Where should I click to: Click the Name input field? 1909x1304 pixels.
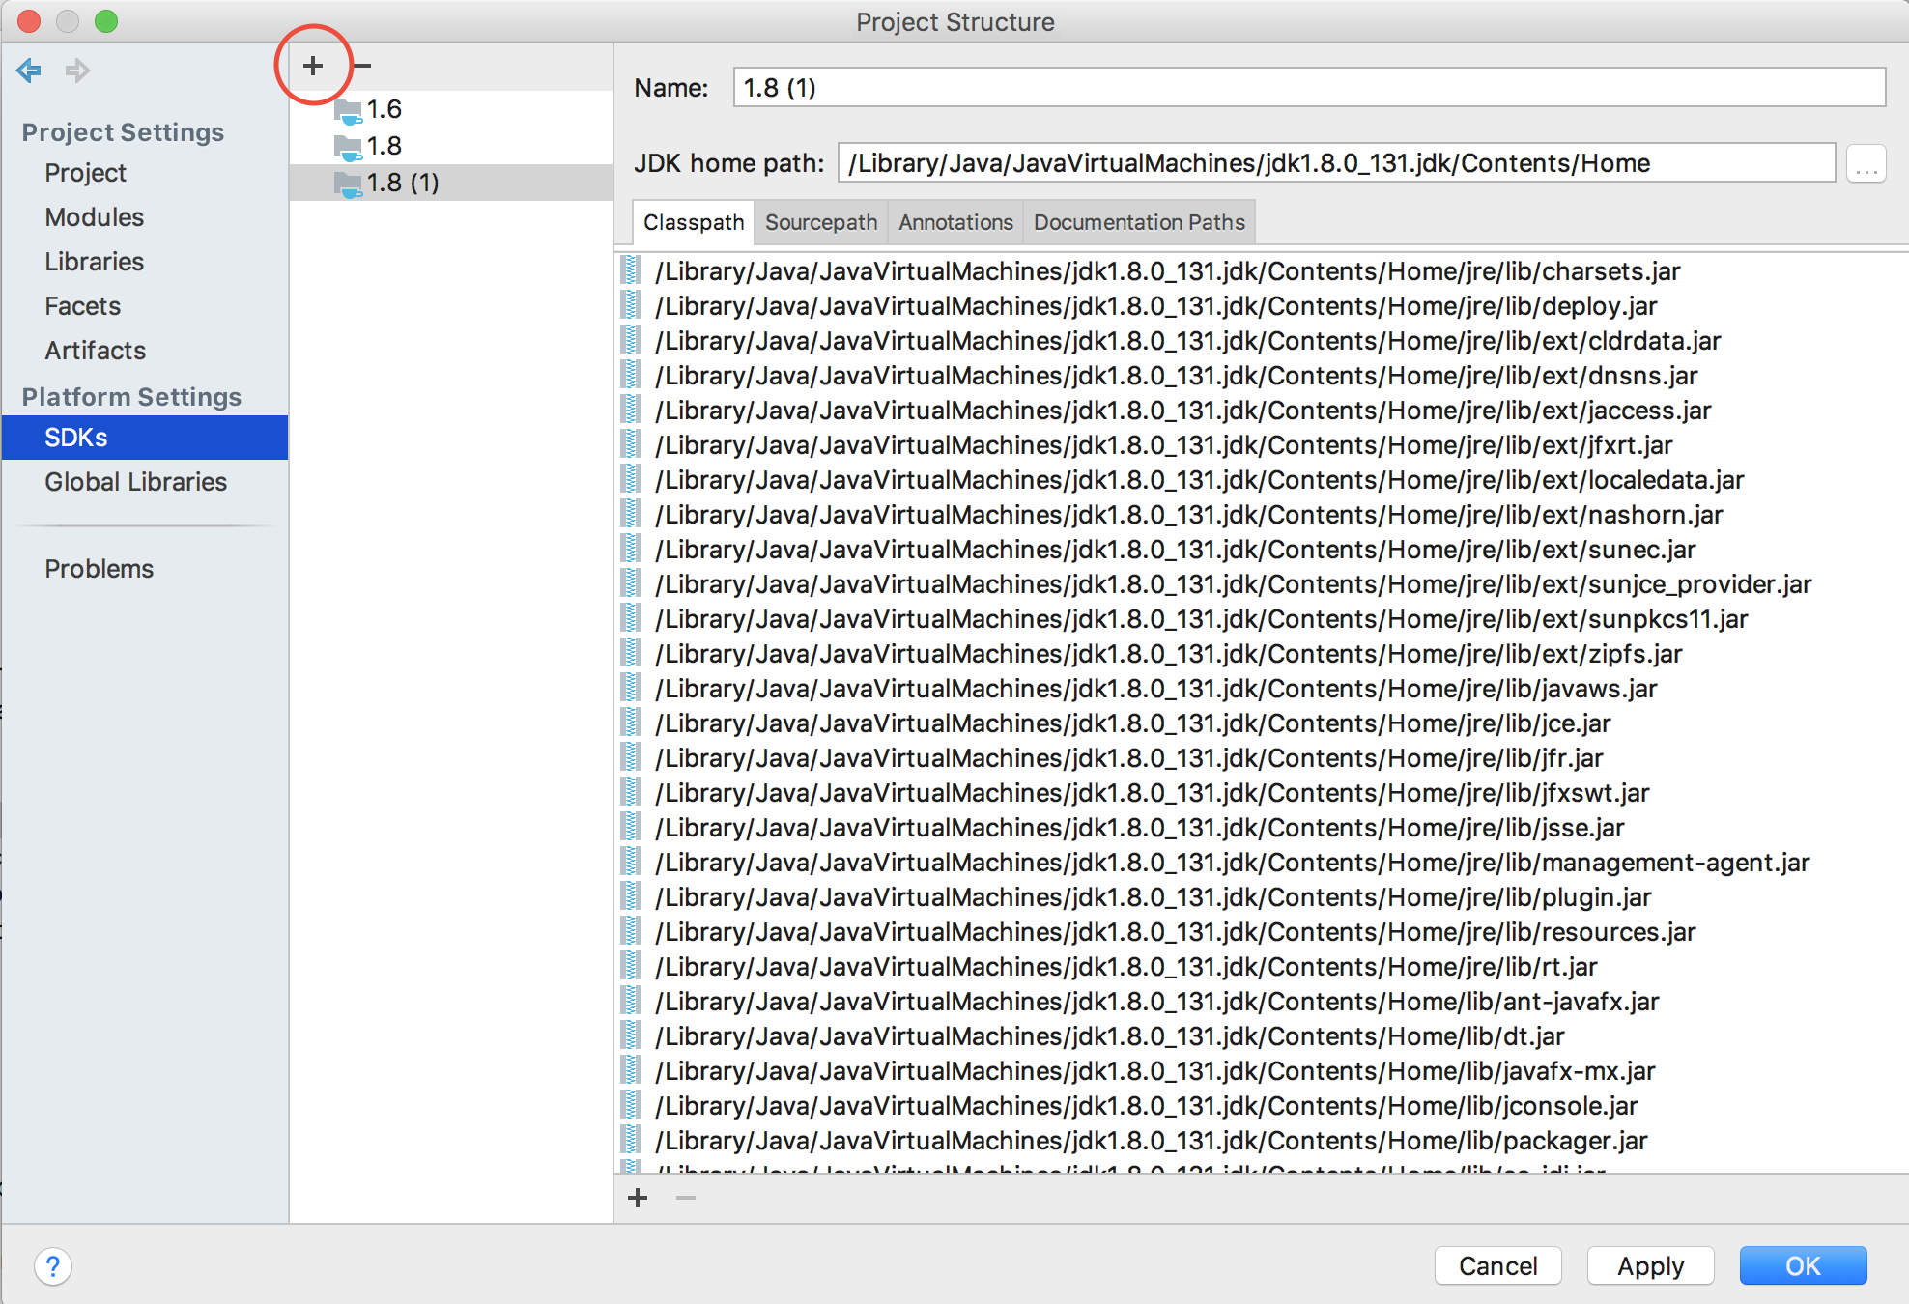[x=1309, y=88]
